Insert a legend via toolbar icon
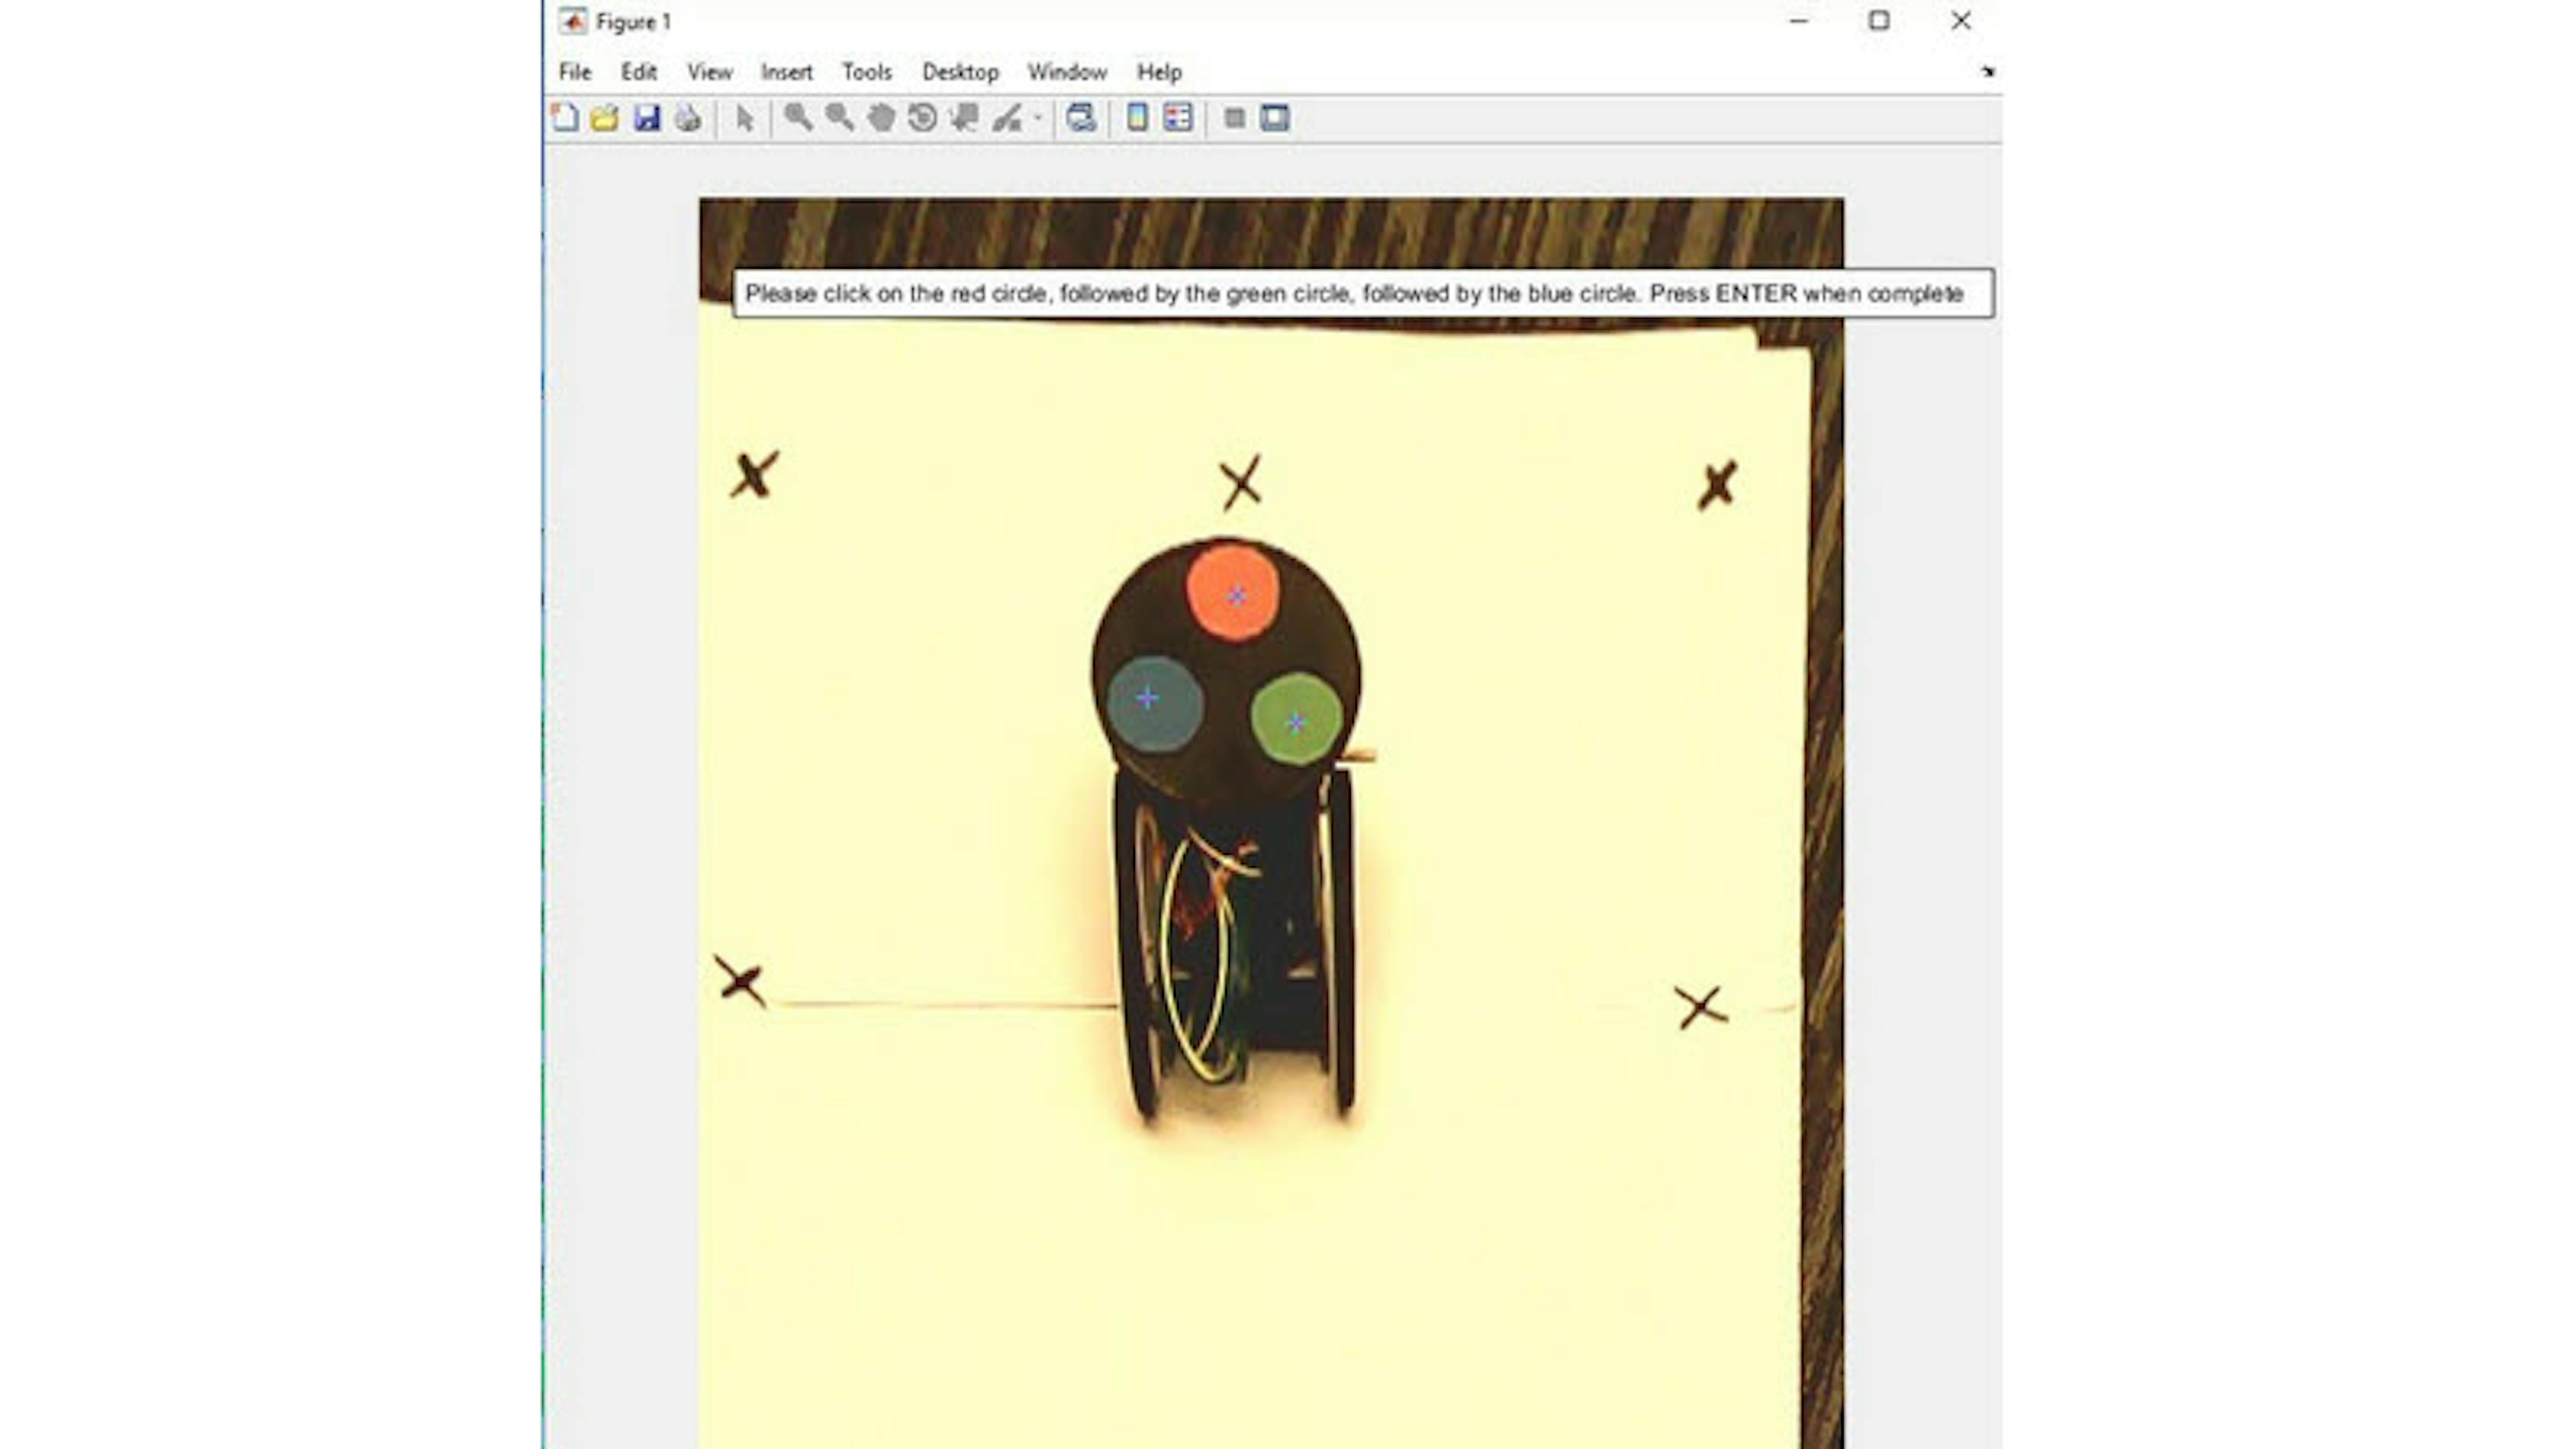Image resolution: width=2576 pixels, height=1449 pixels. 1178,118
